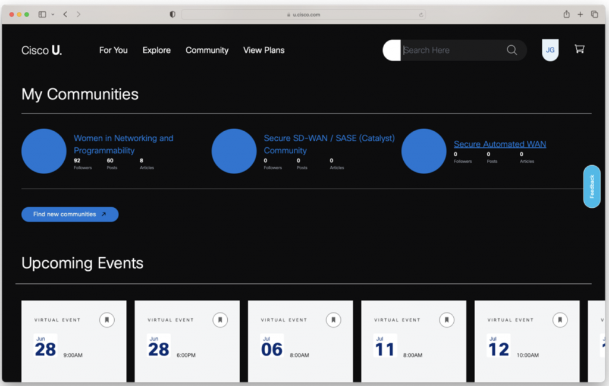
Task: Open the Explore menu item
Action: point(156,50)
